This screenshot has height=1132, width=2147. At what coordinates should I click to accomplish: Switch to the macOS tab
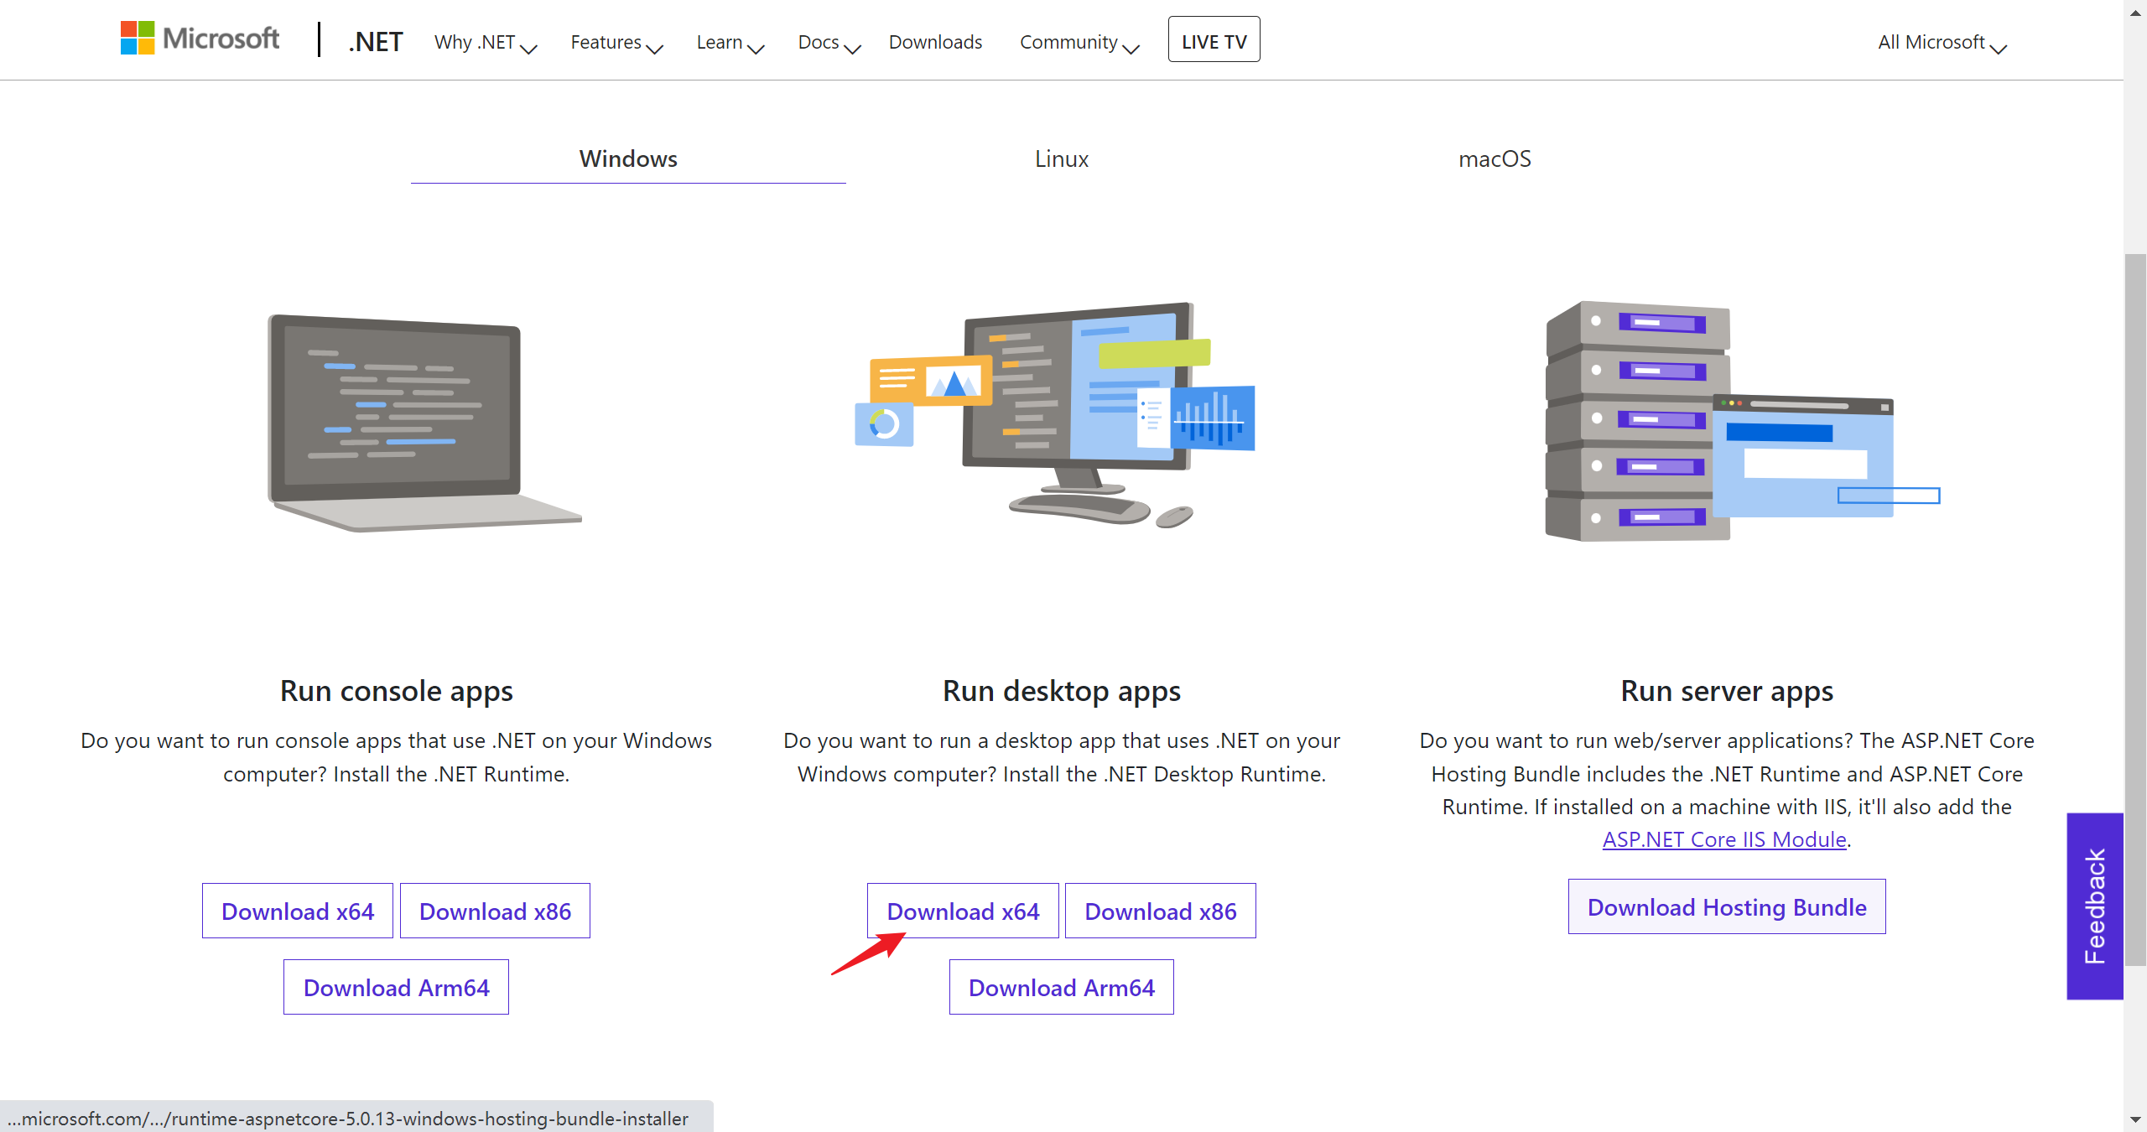click(x=1495, y=159)
